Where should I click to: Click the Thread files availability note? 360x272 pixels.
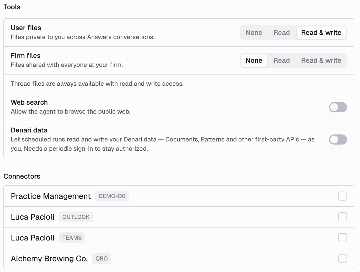coord(97,84)
